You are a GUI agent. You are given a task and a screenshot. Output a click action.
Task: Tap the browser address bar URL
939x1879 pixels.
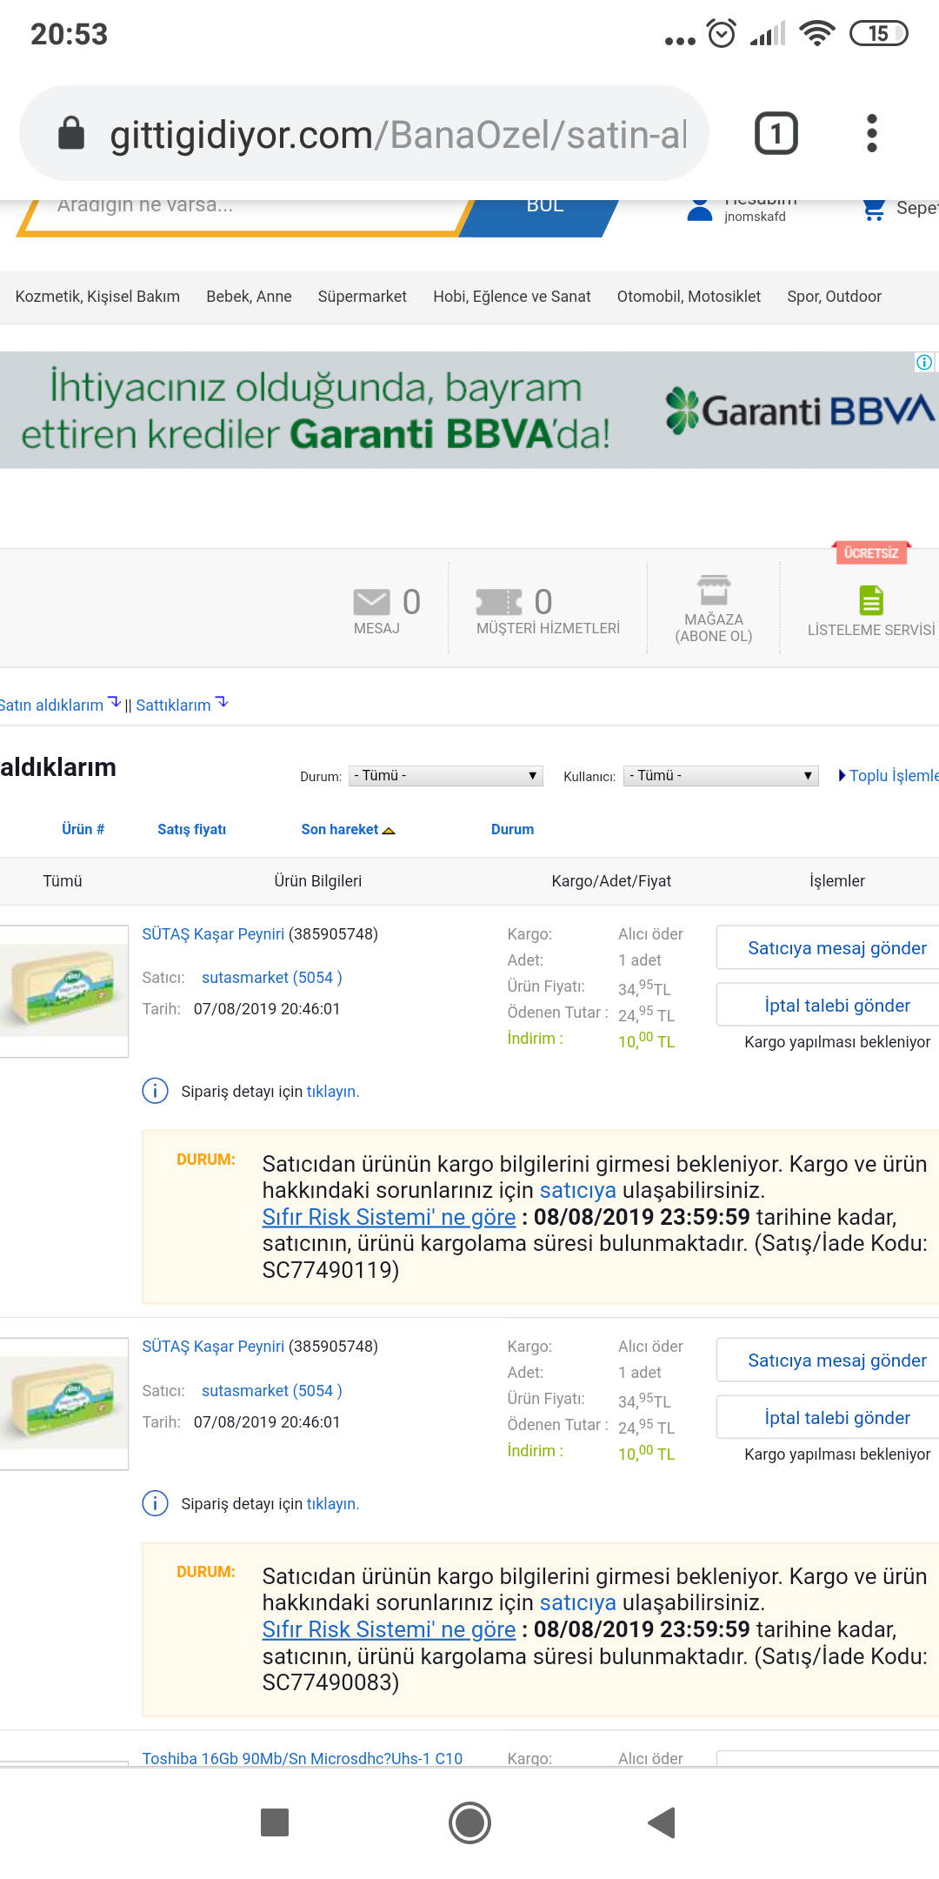[x=398, y=134]
